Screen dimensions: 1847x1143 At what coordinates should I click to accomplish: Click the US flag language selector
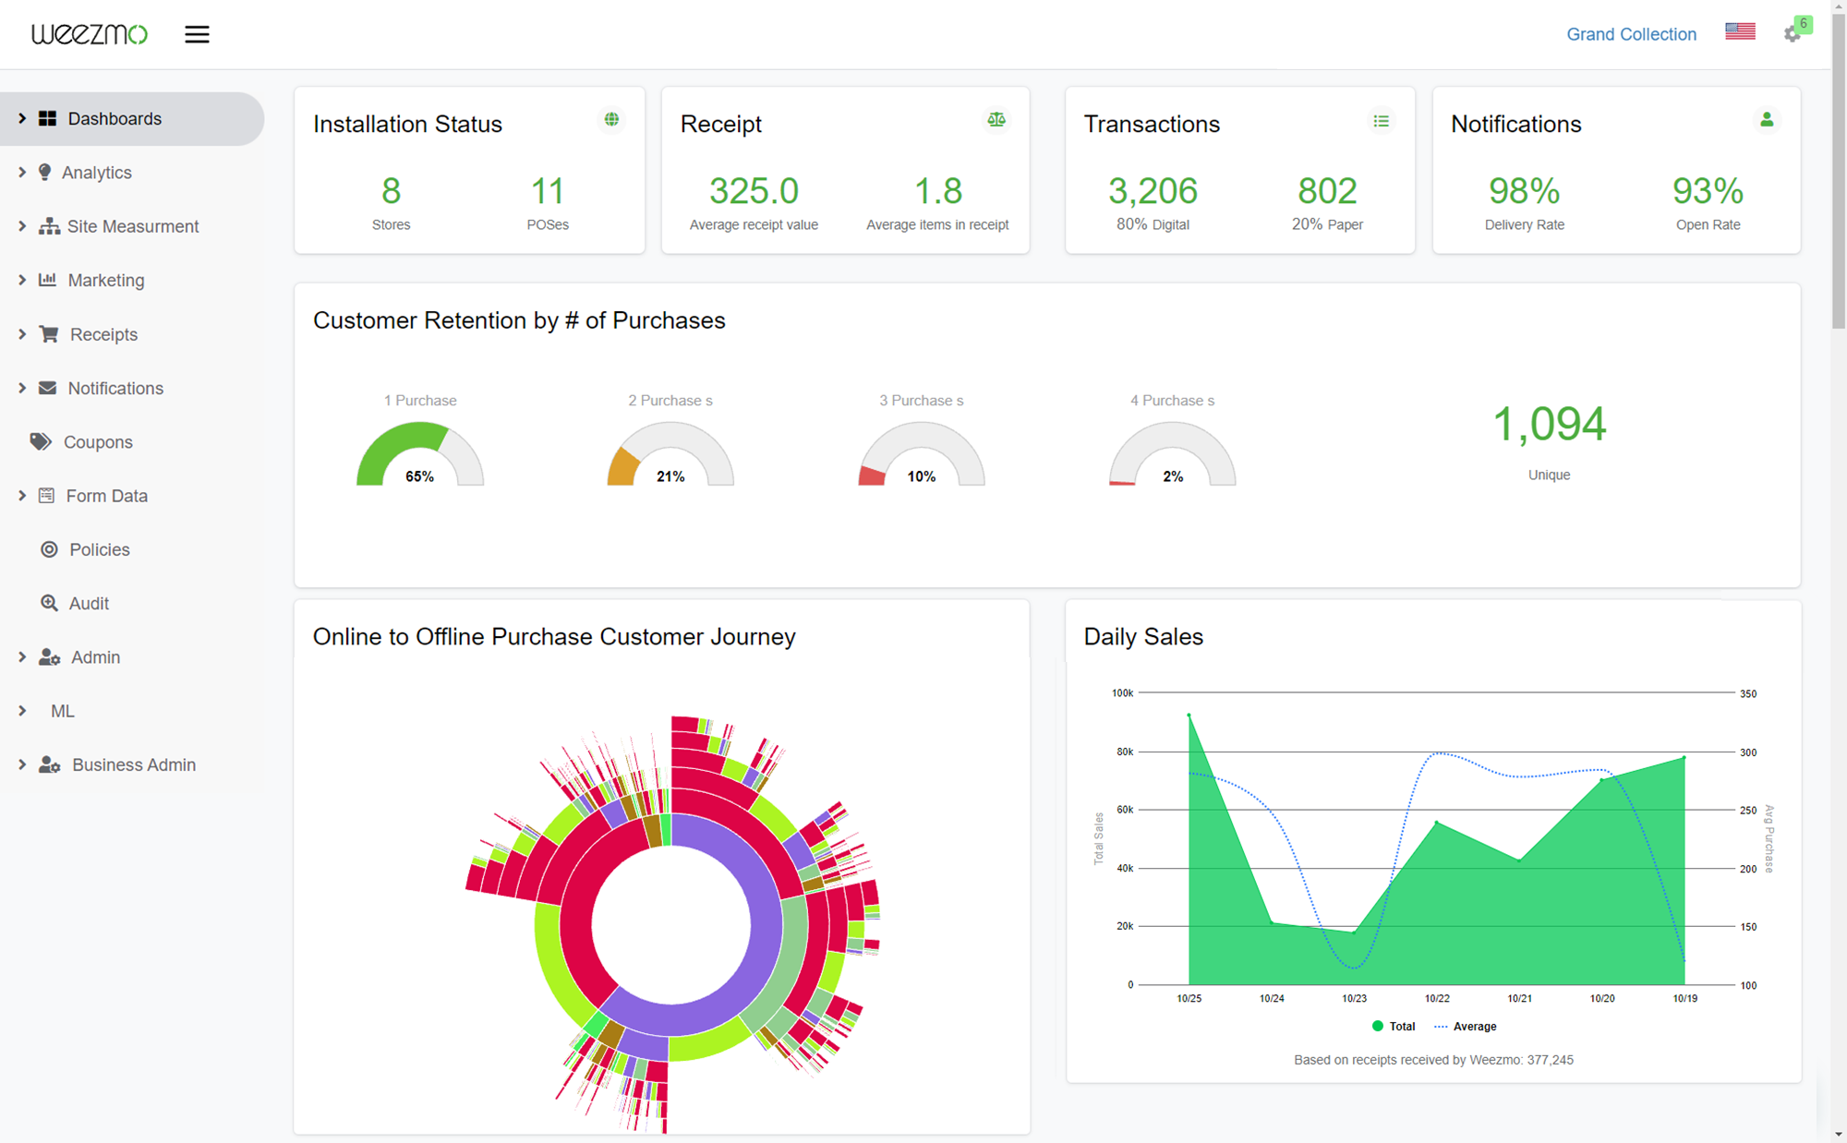[x=1739, y=30]
